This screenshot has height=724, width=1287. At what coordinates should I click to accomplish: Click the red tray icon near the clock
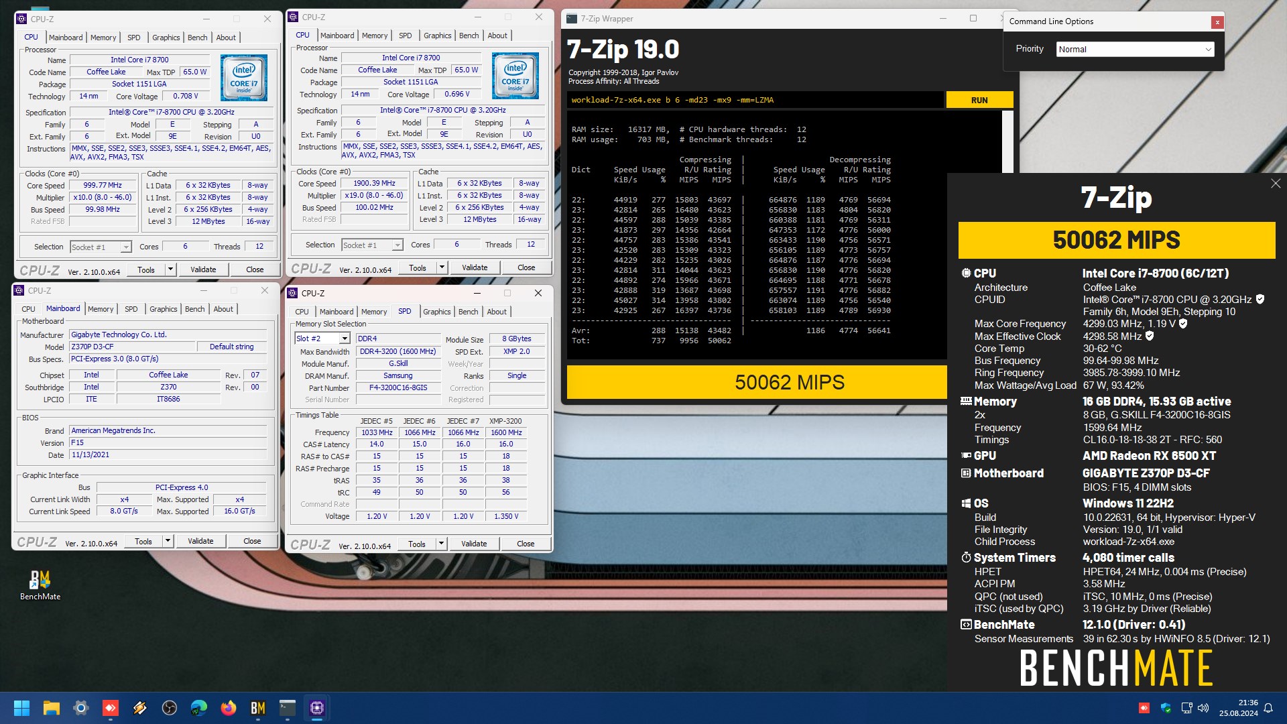point(1144,708)
